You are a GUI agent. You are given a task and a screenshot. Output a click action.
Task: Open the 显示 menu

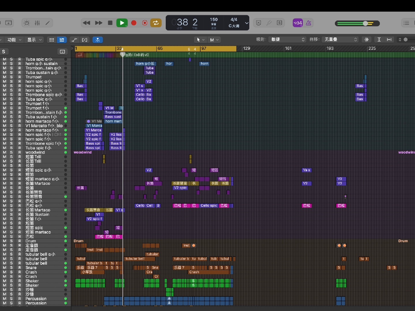pyautogui.click(x=35, y=40)
